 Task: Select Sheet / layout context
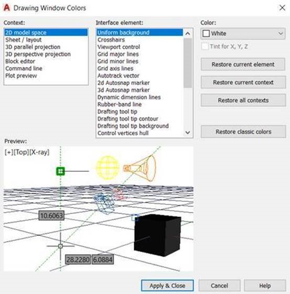46,40
